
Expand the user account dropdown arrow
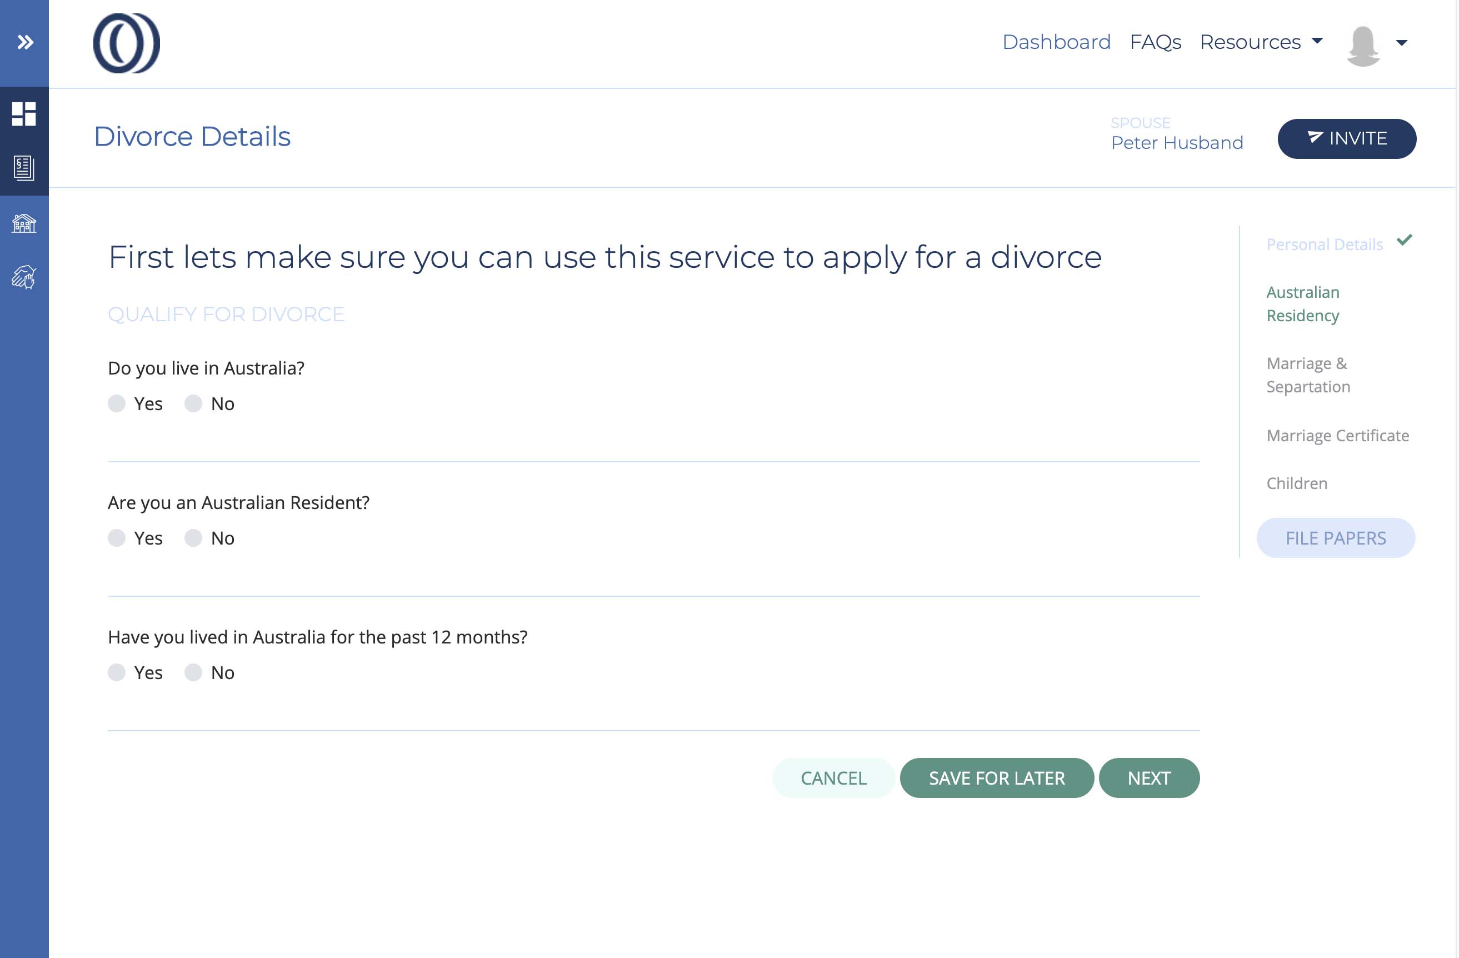point(1401,43)
